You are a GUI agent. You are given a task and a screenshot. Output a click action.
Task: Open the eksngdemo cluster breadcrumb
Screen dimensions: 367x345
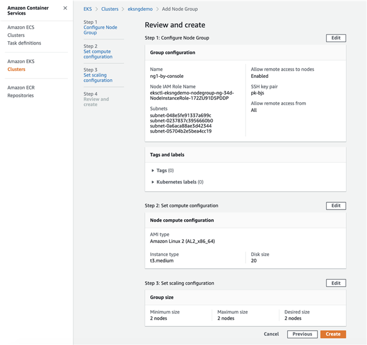pos(141,9)
